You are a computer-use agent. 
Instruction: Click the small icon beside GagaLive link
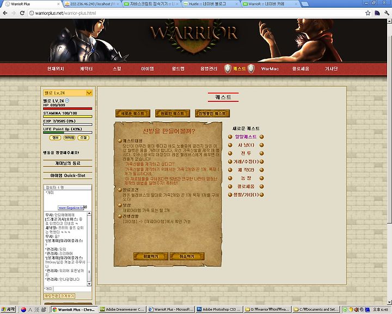click(85, 207)
